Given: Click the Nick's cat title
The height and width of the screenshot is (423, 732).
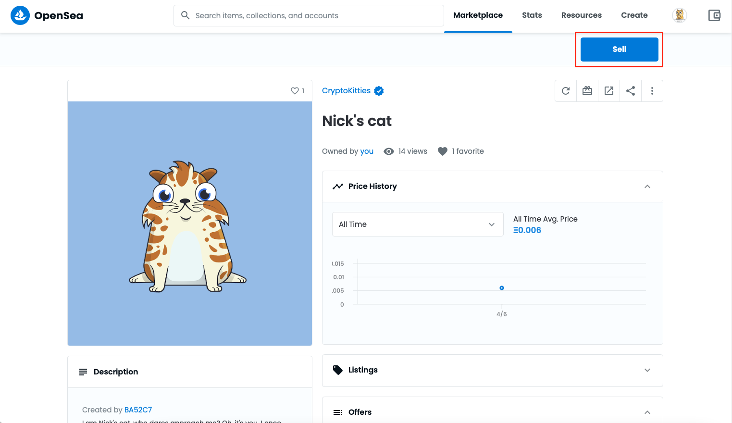Looking at the screenshot, I should (357, 121).
